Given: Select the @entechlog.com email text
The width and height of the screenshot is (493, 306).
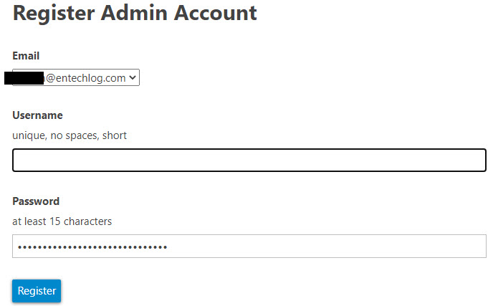Looking at the screenshot, I should [x=86, y=77].
